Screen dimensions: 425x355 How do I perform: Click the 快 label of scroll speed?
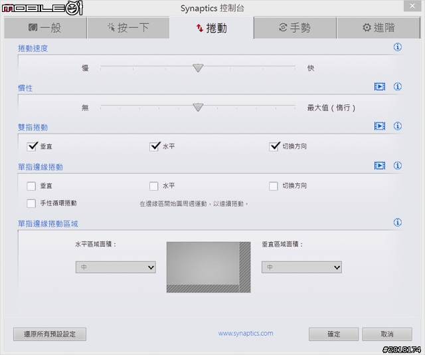click(x=311, y=68)
